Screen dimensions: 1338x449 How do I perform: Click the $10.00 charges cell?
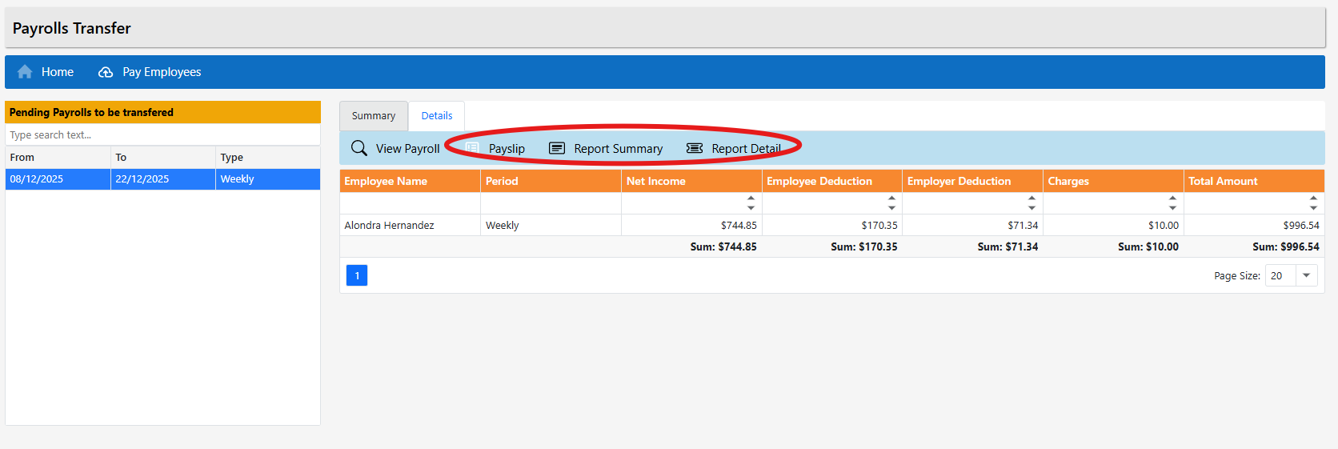click(1113, 226)
